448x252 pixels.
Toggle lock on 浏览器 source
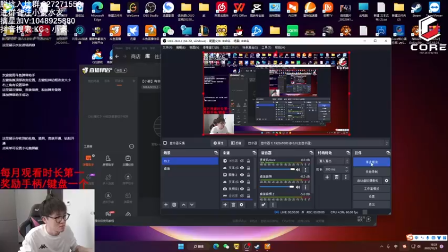click(249, 161)
